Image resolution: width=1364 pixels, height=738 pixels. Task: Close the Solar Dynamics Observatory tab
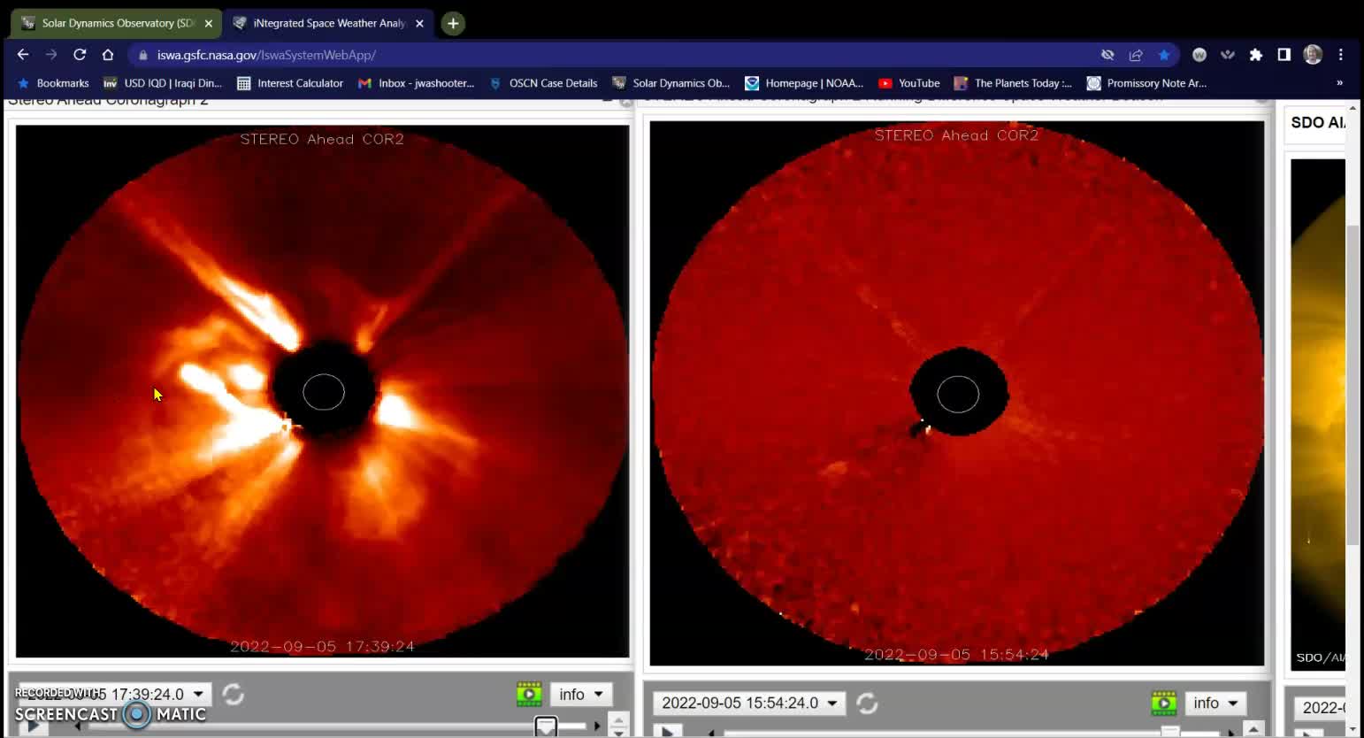[209, 24]
